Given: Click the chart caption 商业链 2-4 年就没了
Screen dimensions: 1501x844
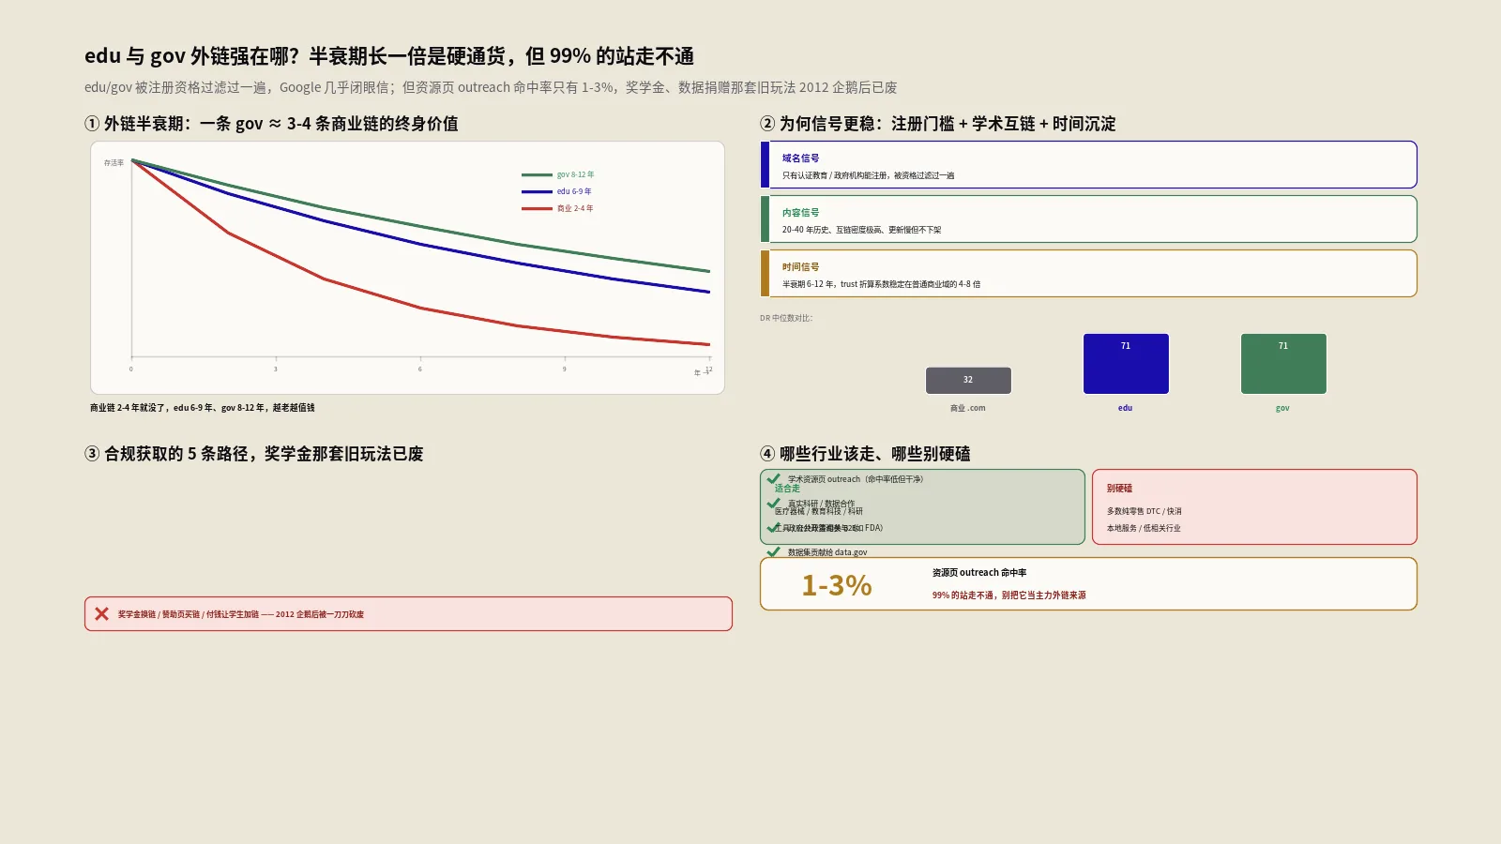Looking at the screenshot, I should pos(203,408).
